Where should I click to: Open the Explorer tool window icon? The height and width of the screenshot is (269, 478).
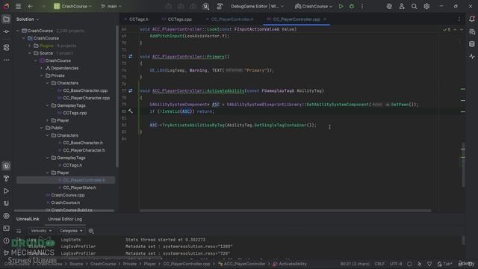[6, 19]
